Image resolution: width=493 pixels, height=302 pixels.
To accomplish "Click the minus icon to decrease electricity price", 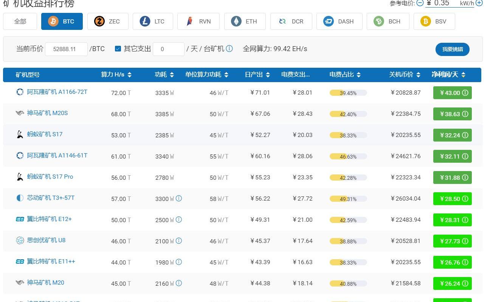I will coord(420,3).
